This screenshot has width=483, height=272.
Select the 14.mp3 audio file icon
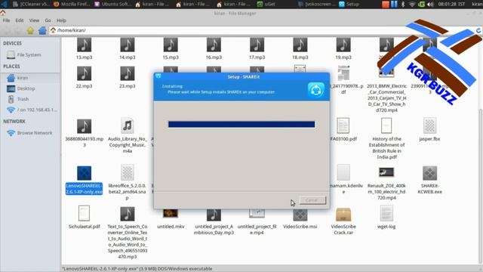(128, 45)
